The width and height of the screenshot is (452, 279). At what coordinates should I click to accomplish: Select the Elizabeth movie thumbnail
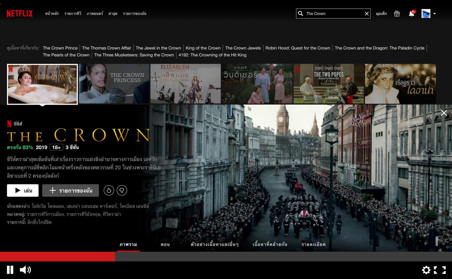pos(185,84)
